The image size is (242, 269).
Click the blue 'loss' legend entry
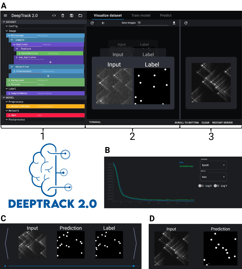click(x=181, y=162)
